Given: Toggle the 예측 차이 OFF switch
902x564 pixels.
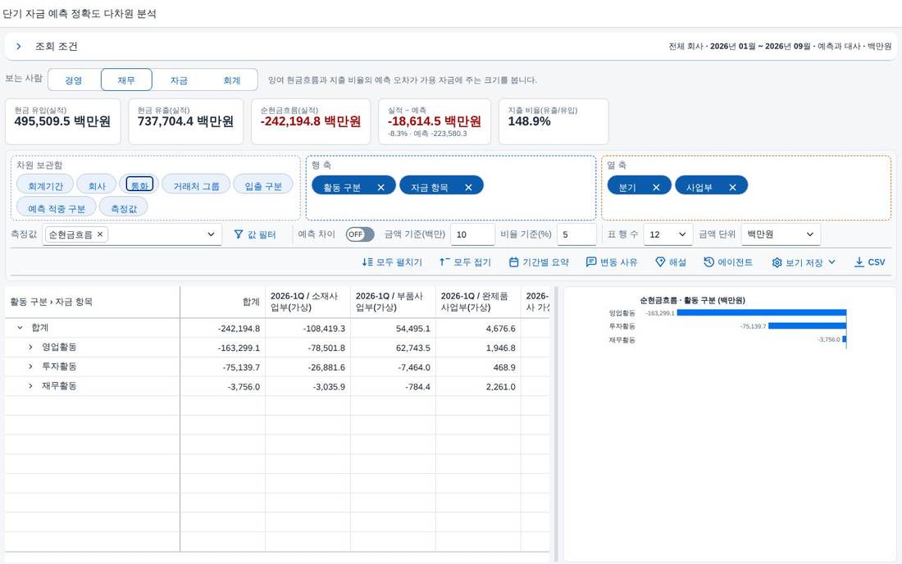Looking at the screenshot, I should tap(359, 234).
